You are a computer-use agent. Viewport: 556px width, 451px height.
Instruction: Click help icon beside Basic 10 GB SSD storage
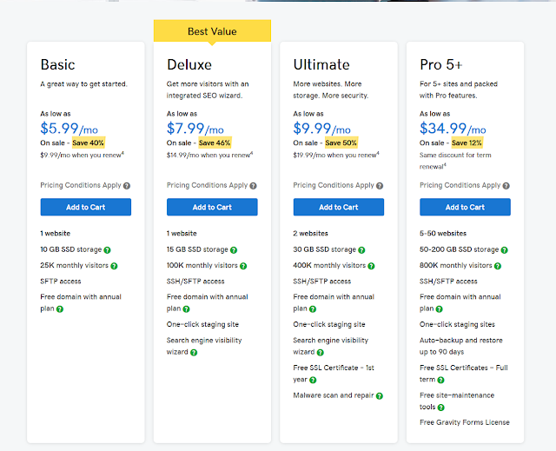coord(107,250)
